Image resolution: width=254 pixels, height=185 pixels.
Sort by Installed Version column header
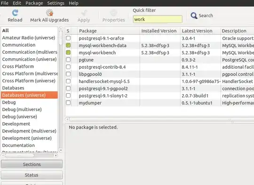pos(160,31)
